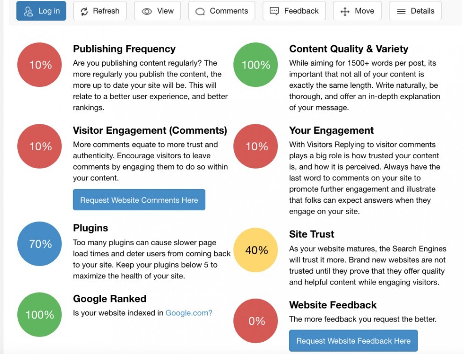Image resolution: width=464 pixels, height=354 pixels.
Task: Click the user icon in Log in
Action: pos(29,12)
